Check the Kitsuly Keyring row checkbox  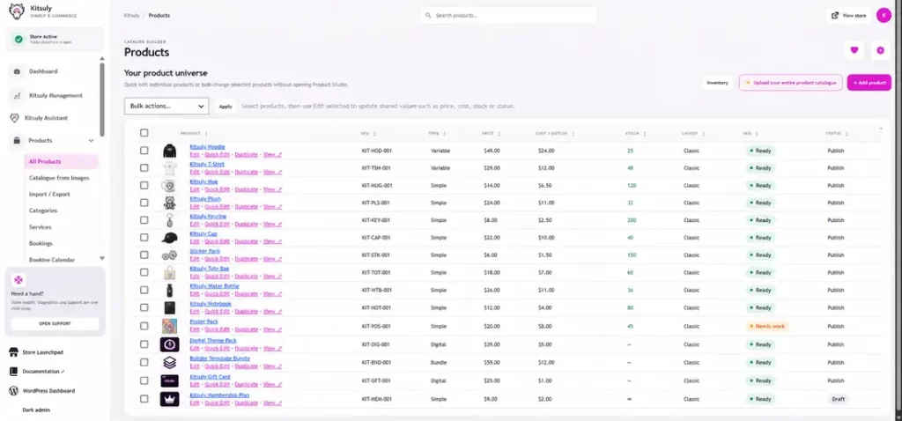pyautogui.click(x=144, y=220)
